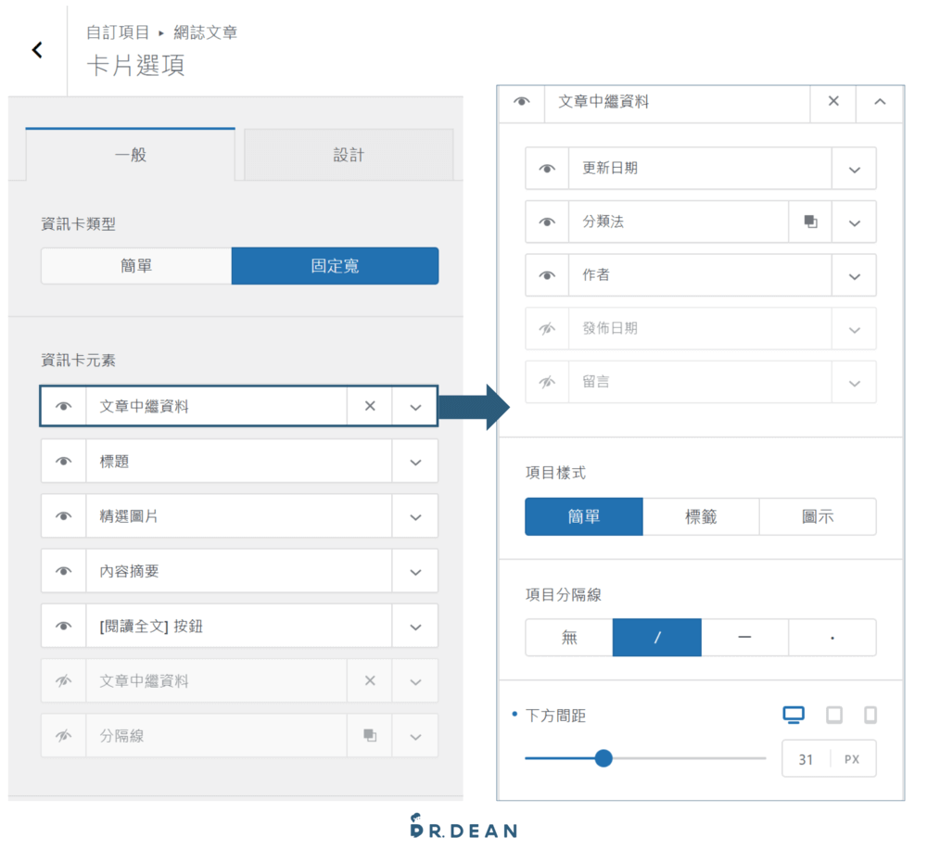Image resolution: width=927 pixels, height=850 pixels.
Task: Expand the 精選圖片 element dropdown
Action: (414, 516)
